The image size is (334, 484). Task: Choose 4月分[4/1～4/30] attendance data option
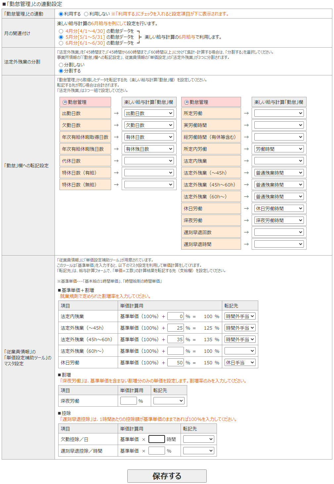[61, 31]
